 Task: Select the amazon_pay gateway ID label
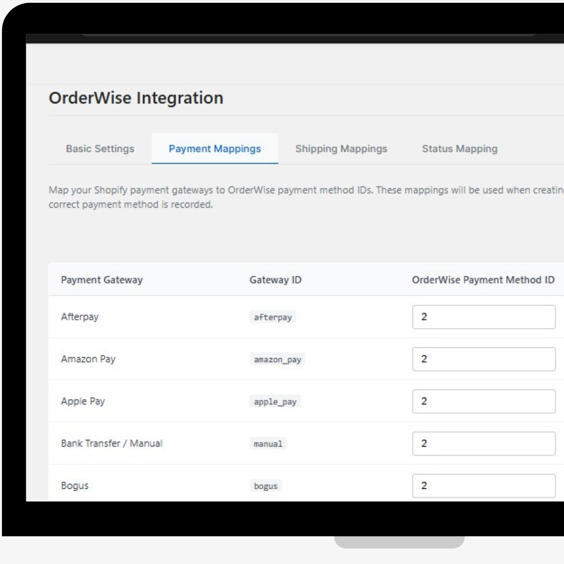pos(278,360)
